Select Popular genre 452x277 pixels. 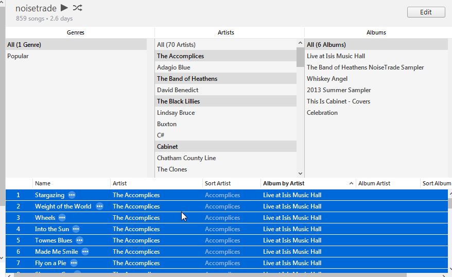(76, 56)
